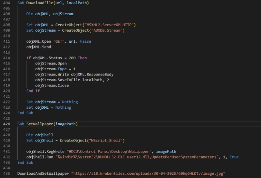This screenshot has width=261, height=178.
Task: Click Dim objXML, objStream declaration on line 406
Action: tap(50, 14)
